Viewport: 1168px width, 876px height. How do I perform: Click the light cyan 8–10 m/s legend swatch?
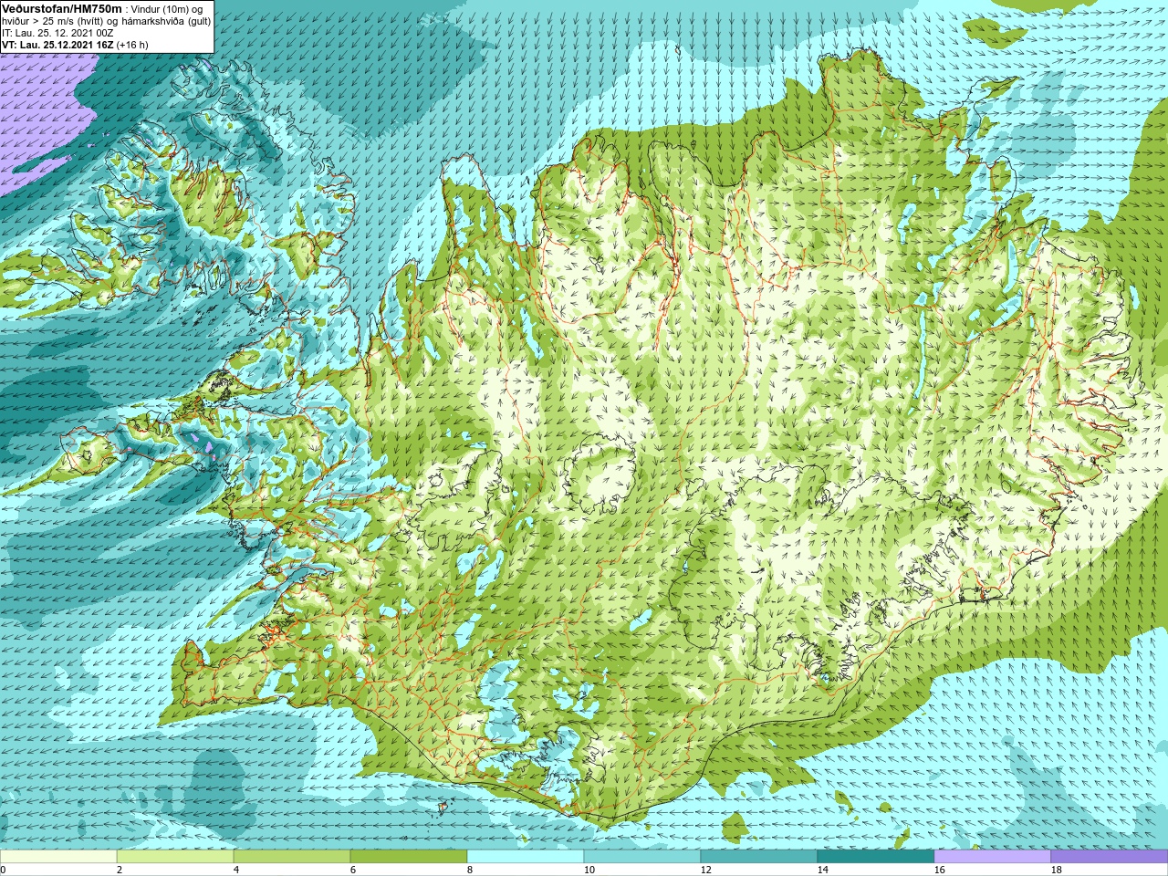[526, 857]
